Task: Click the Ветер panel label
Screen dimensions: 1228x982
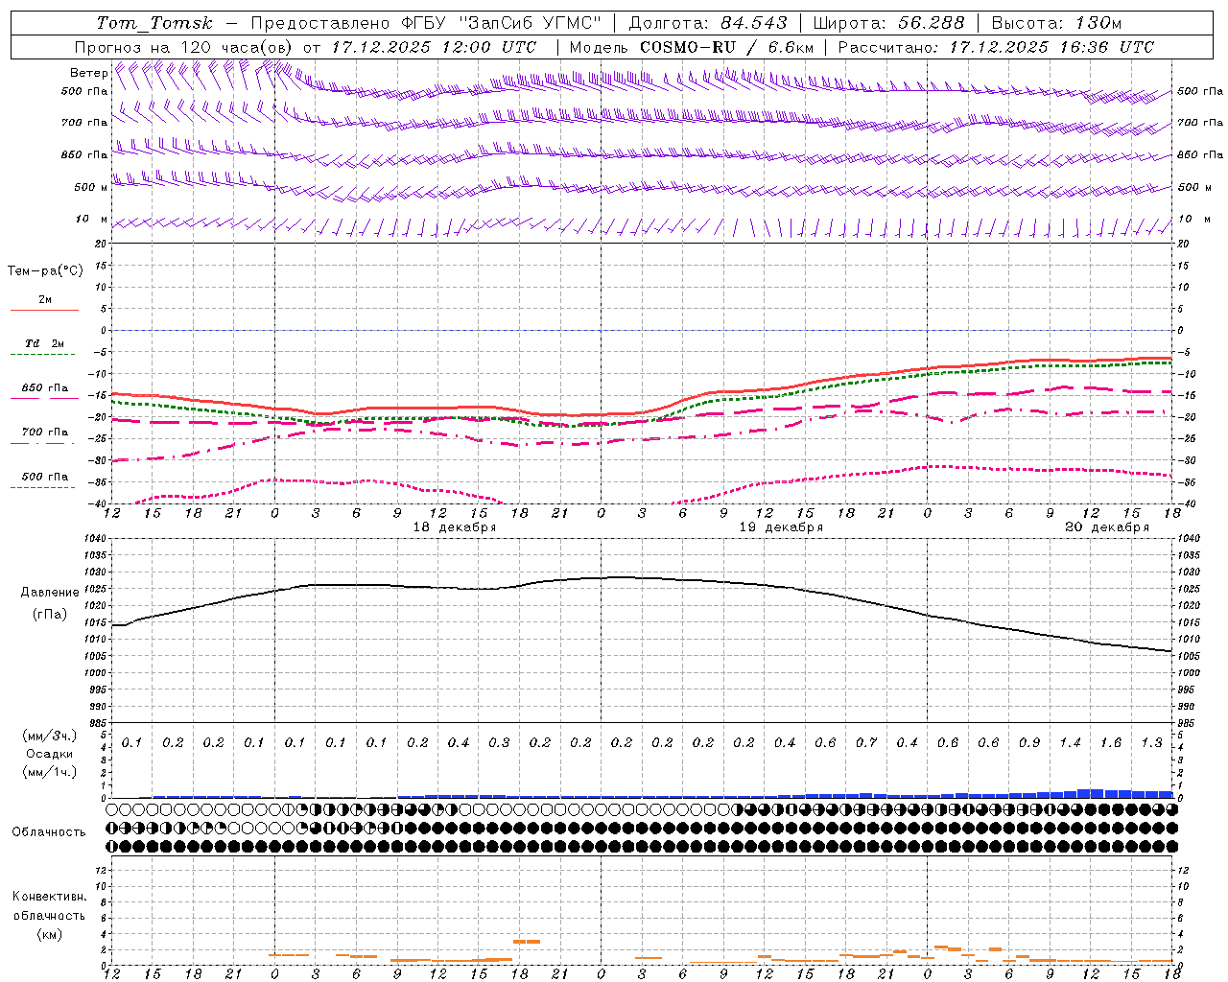Action: click(x=88, y=73)
